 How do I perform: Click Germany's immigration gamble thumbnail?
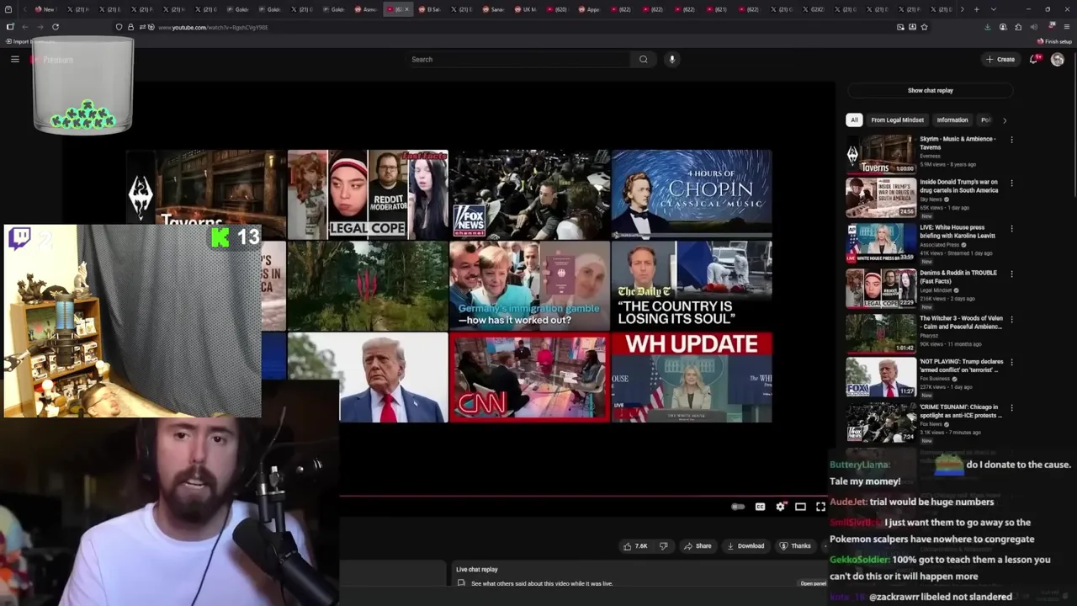(529, 286)
